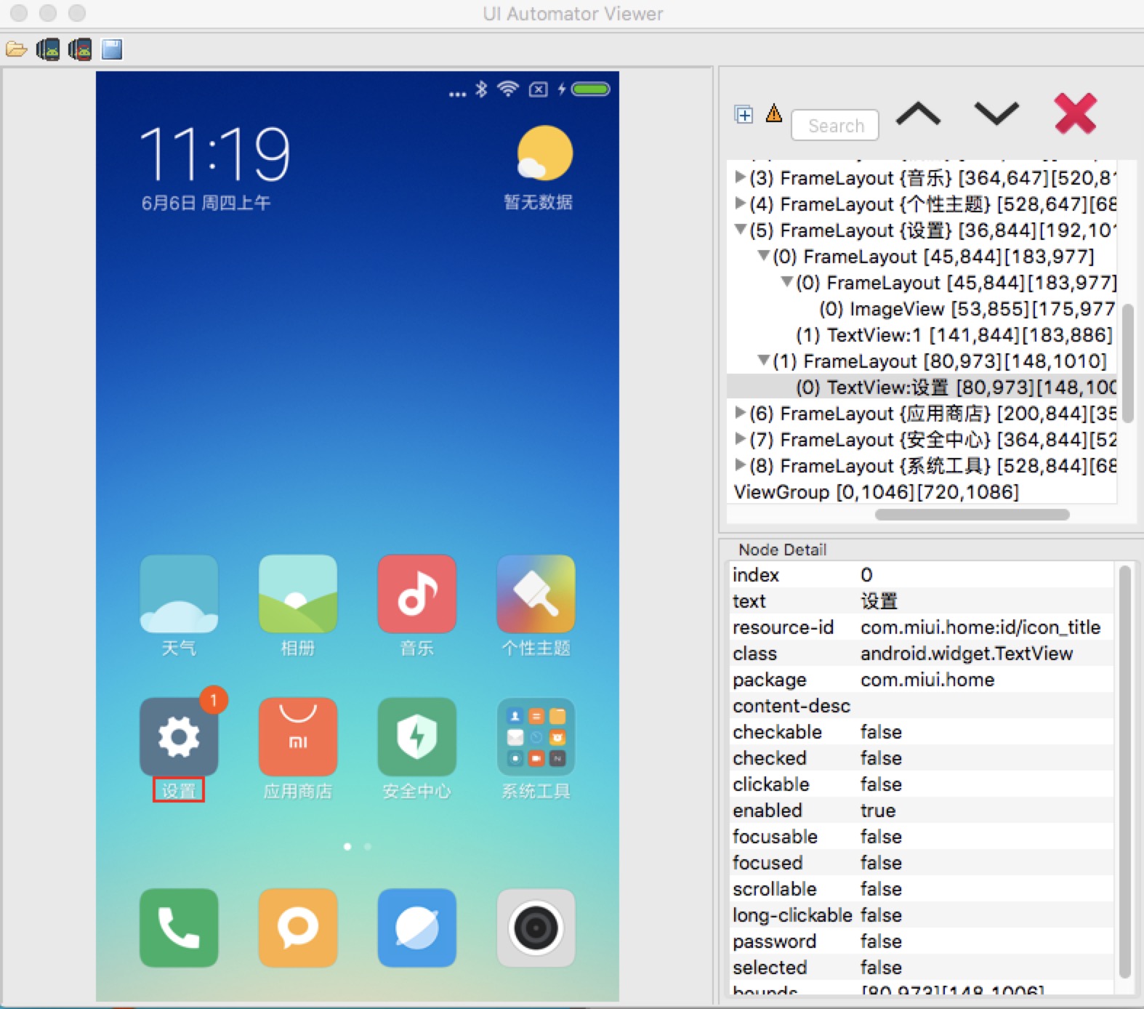
Task: Click the enabled value true
Action: (x=878, y=811)
